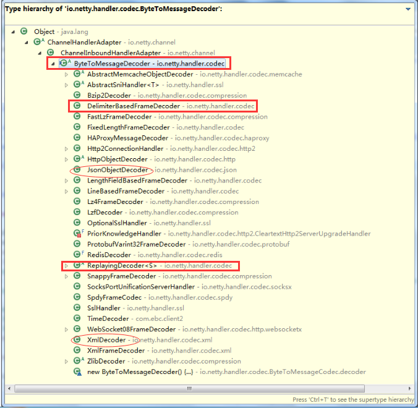Select the DelimiterBasedFrameDecoder entry
Screen dimensions: 418x408
(x=171, y=106)
